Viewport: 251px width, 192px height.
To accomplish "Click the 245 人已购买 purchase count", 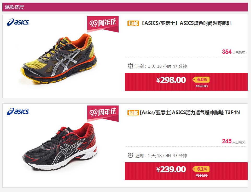I will (234, 141).
